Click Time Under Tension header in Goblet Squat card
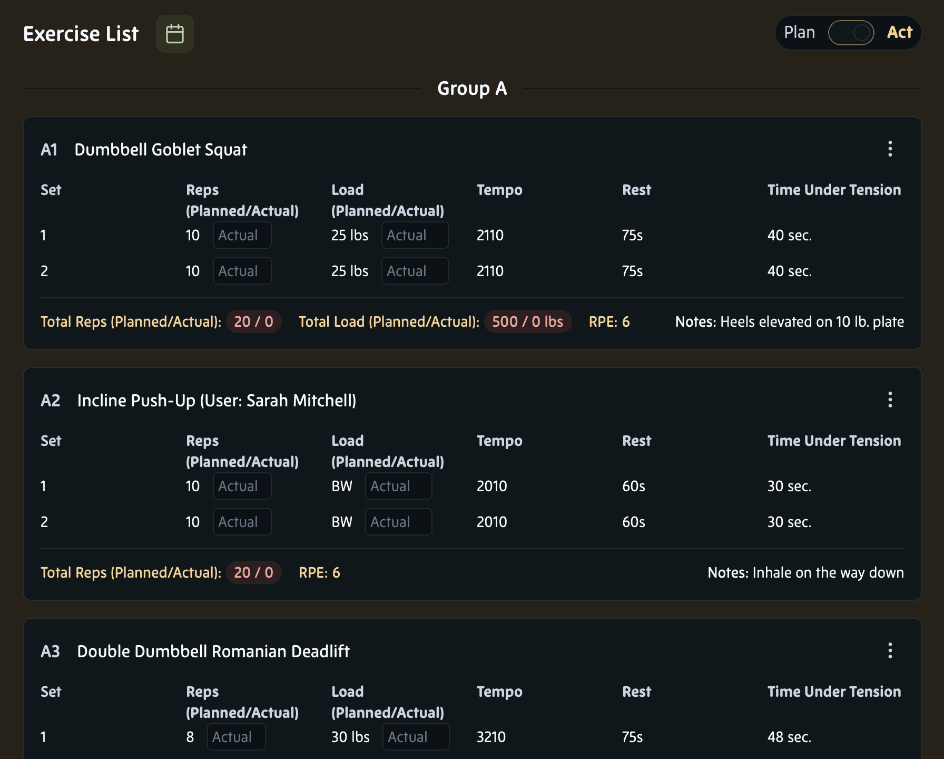Image resolution: width=944 pixels, height=759 pixels. [x=834, y=190]
